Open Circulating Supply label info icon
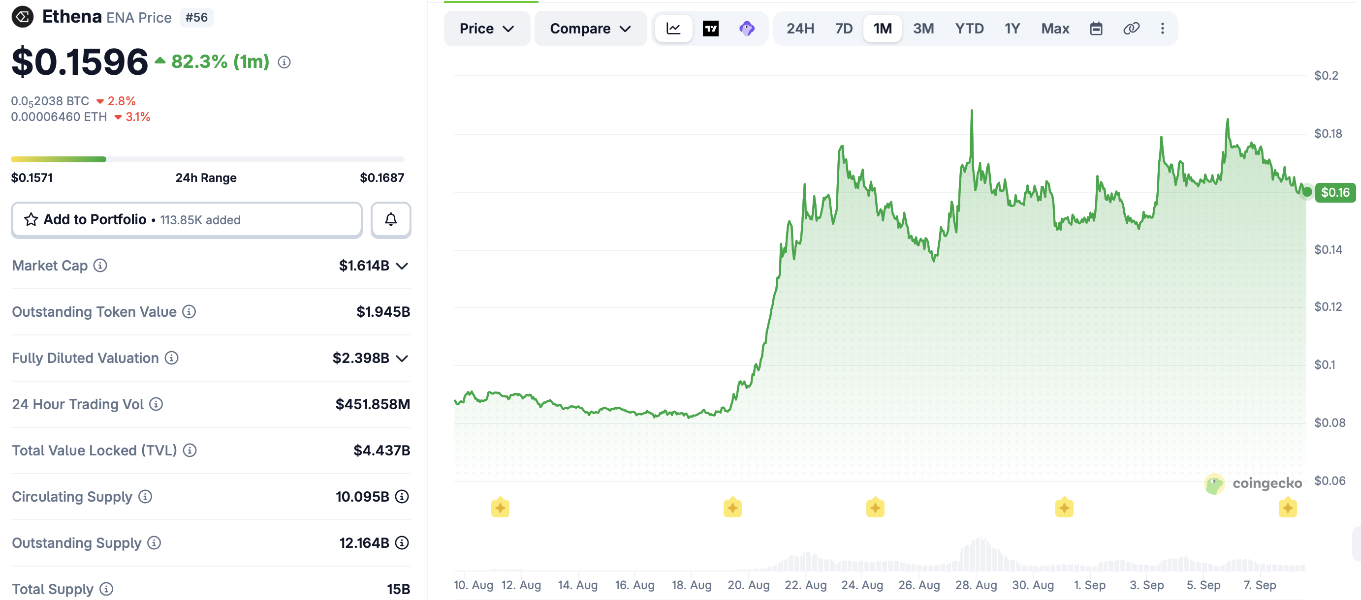Screen dimensions: 1361x600 (145, 497)
